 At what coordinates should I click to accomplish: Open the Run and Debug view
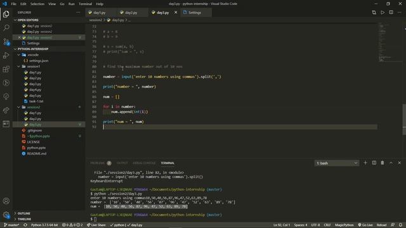(x=6, y=55)
